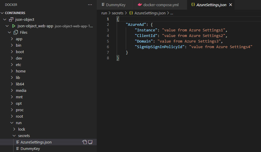Open the Docker panel more actions menu
This screenshot has width=261, height=152.
point(90,5)
